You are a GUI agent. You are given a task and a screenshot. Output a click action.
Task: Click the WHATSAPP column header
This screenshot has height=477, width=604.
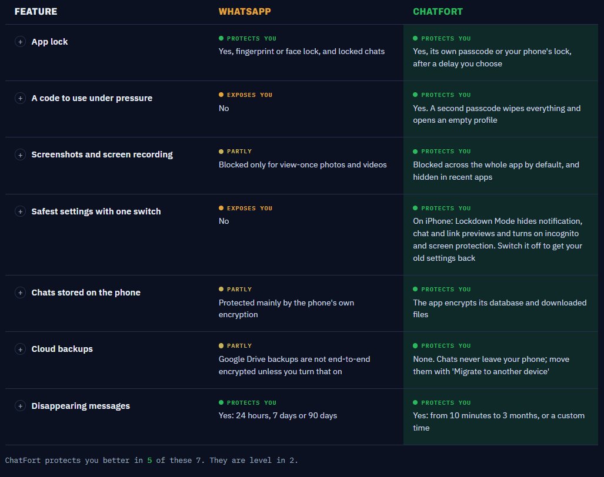(x=245, y=12)
